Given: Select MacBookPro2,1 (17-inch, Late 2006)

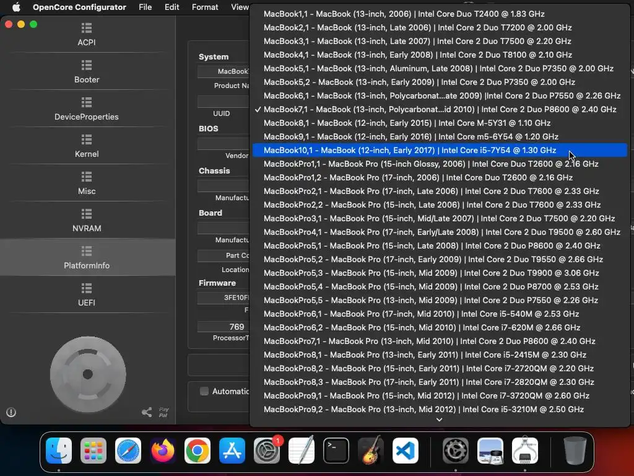Looking at the screenshot, I should 440,191.
